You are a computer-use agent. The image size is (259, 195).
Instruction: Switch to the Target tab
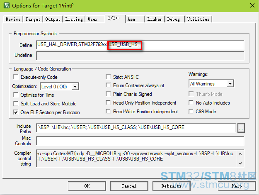pyautogui.click(x=33, y=19)
